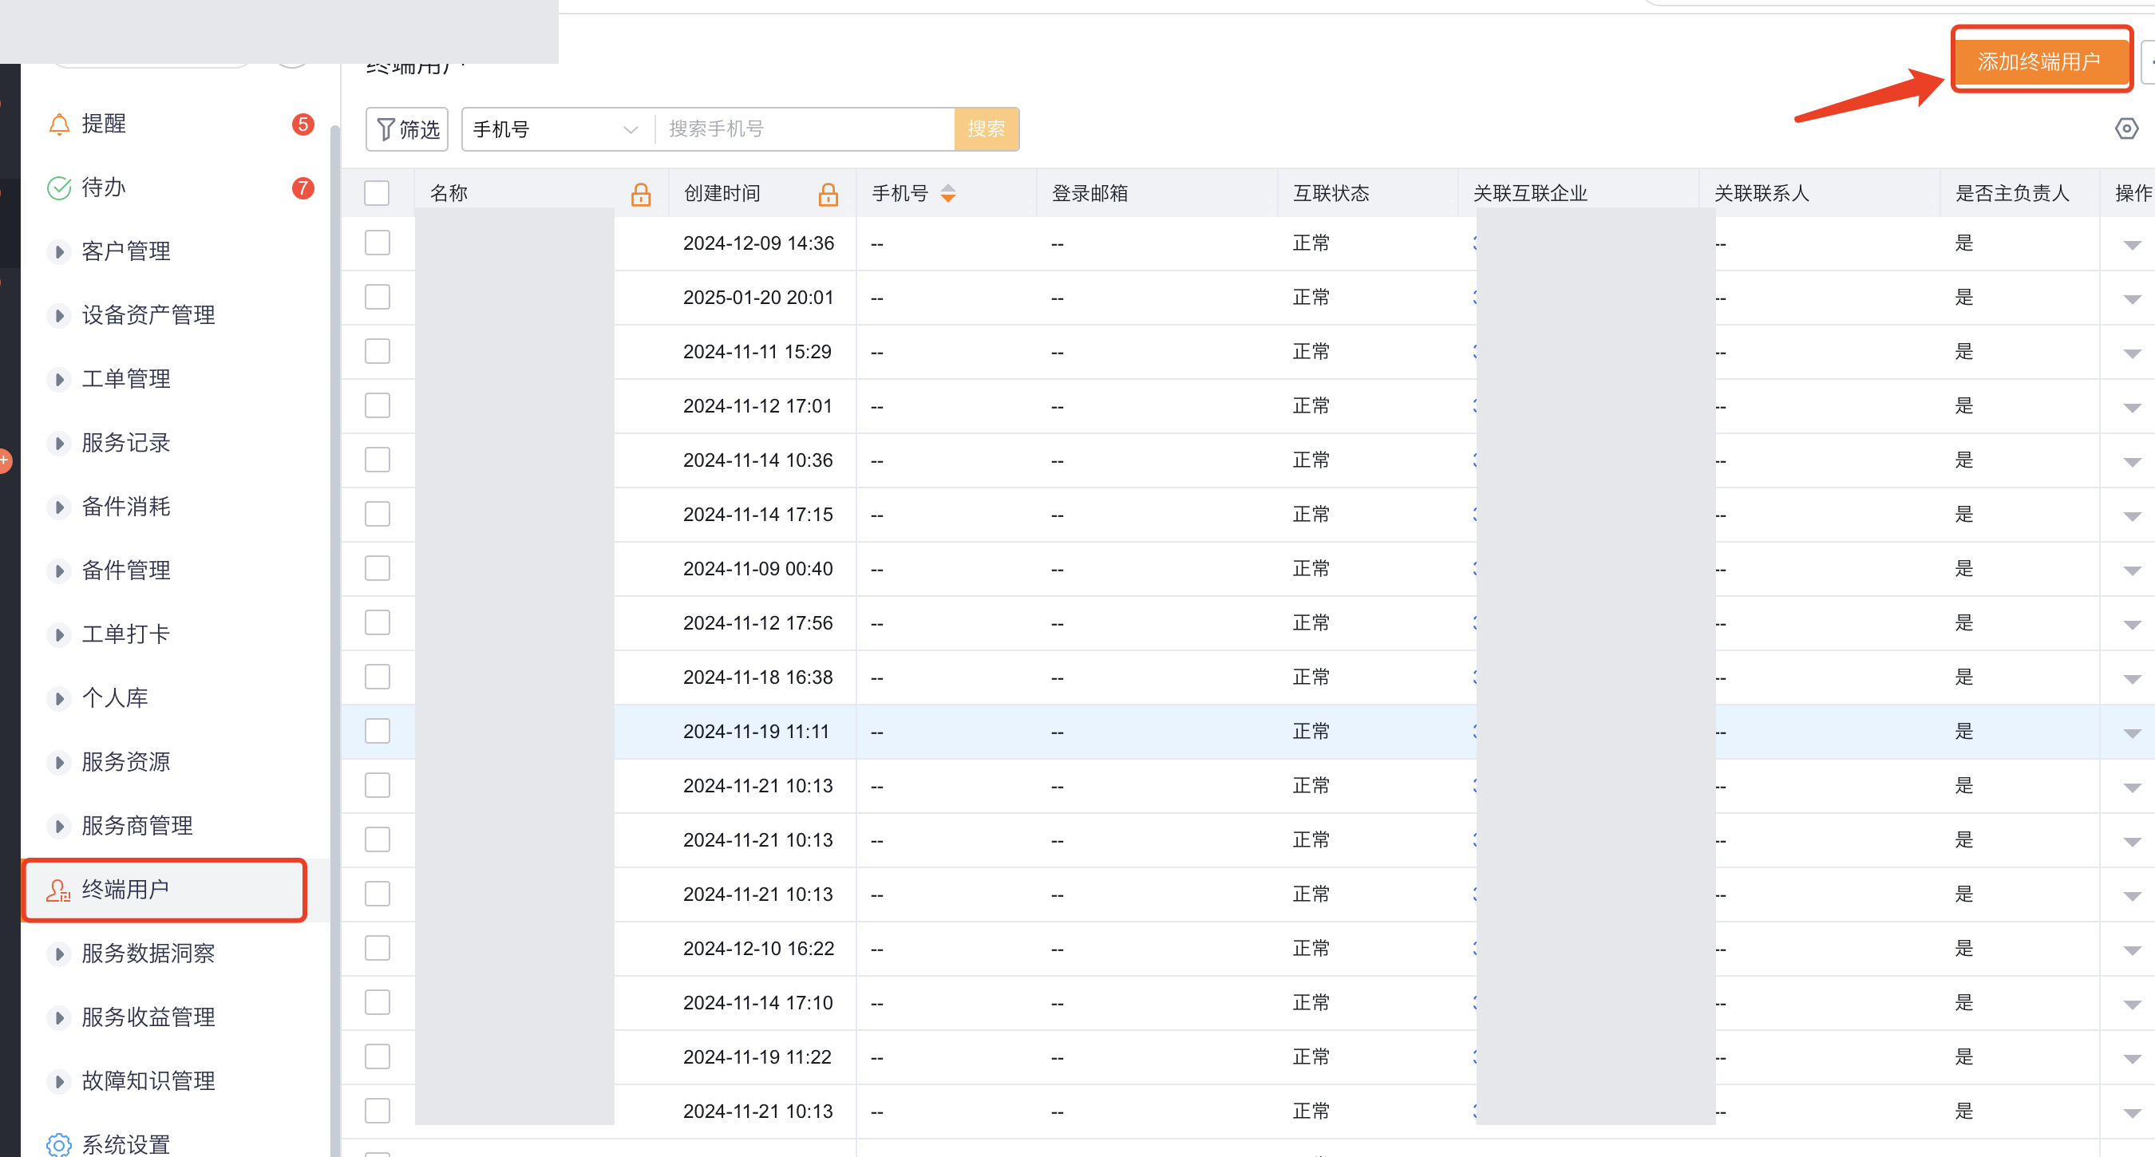The image size is (2155, 1157).
Task: Click the filter funnel icon in 筛选
Action: pos(386,130)
